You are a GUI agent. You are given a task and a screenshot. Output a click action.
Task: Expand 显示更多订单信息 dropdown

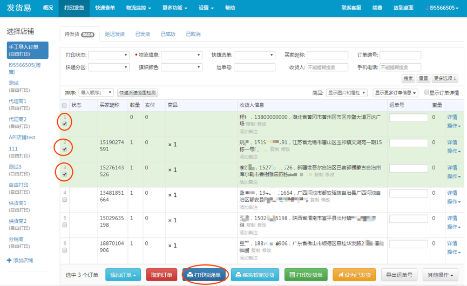pyautogui.click(x=395, y=93)
